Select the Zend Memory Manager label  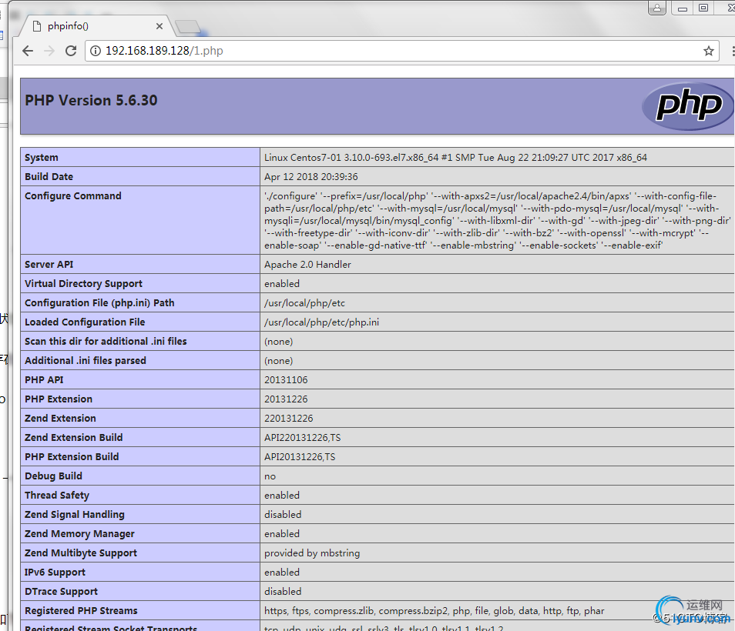click(x=79, y=534)
